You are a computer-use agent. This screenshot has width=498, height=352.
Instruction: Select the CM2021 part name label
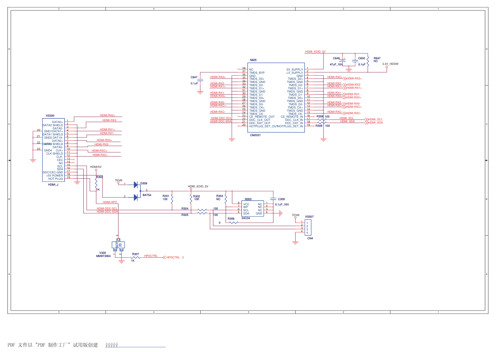coord(255,135)
